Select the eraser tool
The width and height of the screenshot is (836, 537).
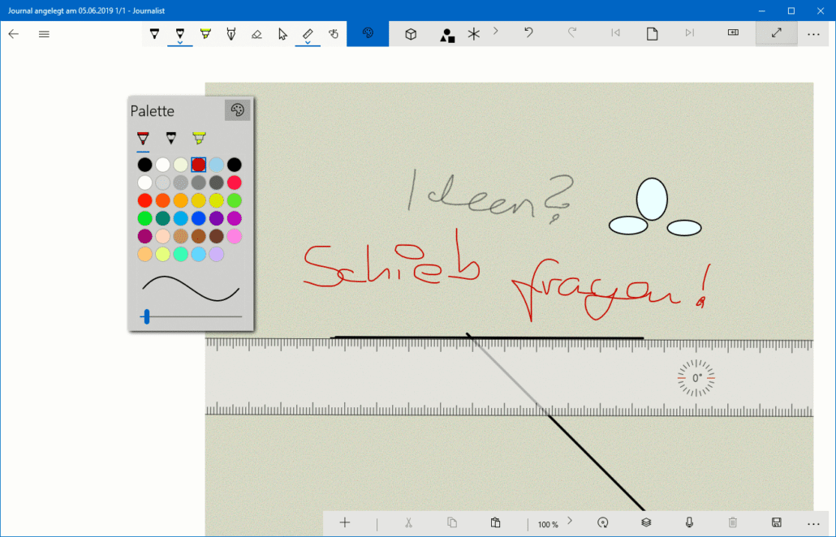click(256, 34)
